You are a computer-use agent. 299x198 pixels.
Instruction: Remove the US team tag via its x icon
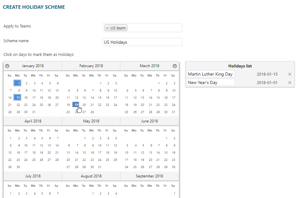click(107, 27)
